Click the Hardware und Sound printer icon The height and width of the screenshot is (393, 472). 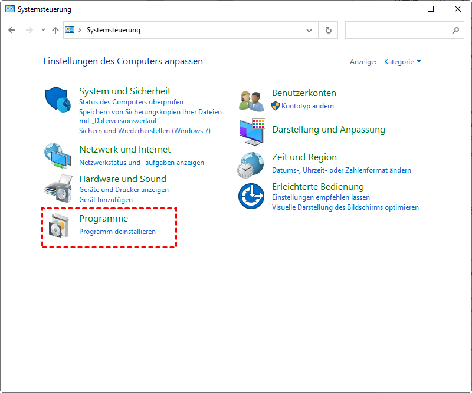point(58,189)
